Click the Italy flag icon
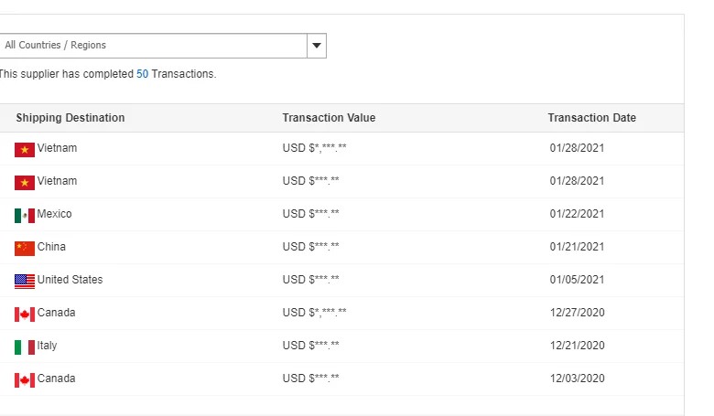This screenshot has height=416, width=714. (x=25, y=347)
